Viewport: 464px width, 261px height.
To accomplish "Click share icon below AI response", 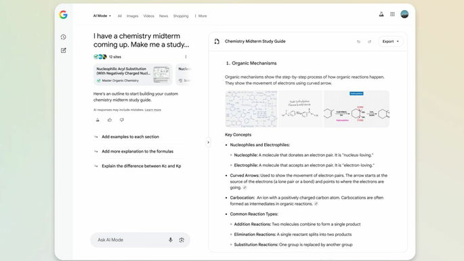I will (98, 120).
